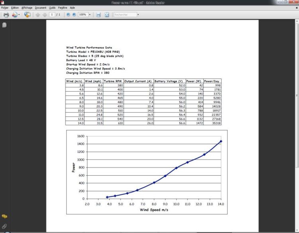This screenshot has height=233, width=299.
Task: Click the vertical scrollbar up arrow
Action: (297, 22)
